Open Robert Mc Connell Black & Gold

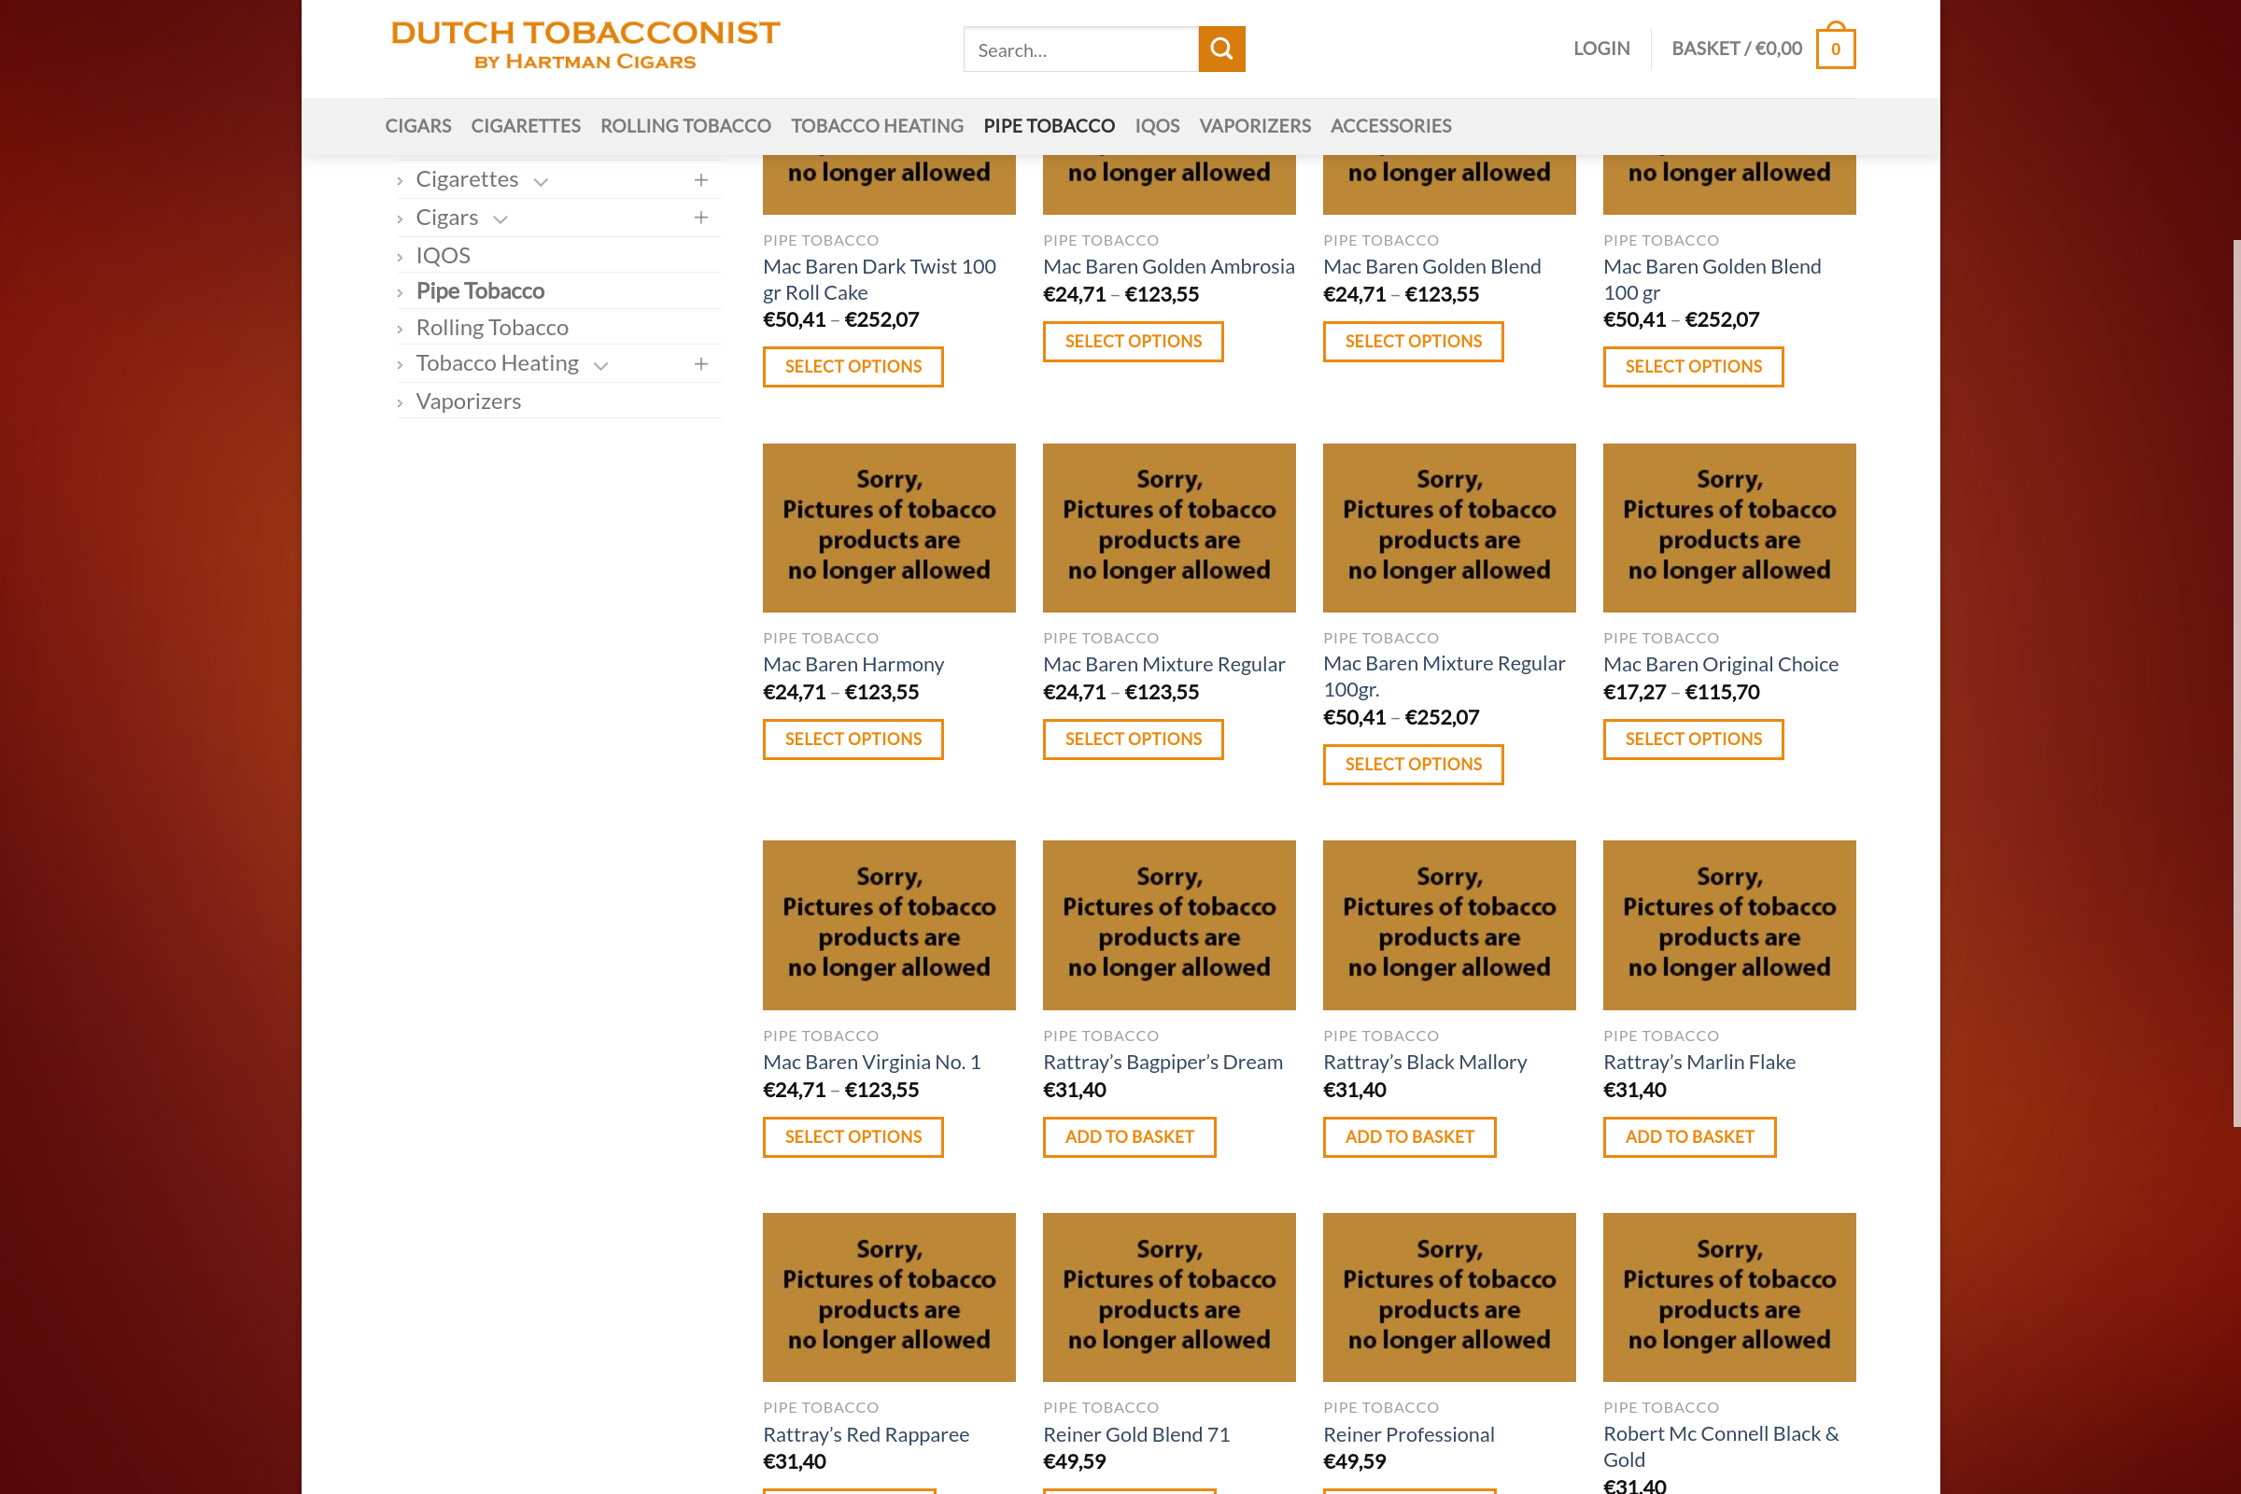(1721, 1446)
